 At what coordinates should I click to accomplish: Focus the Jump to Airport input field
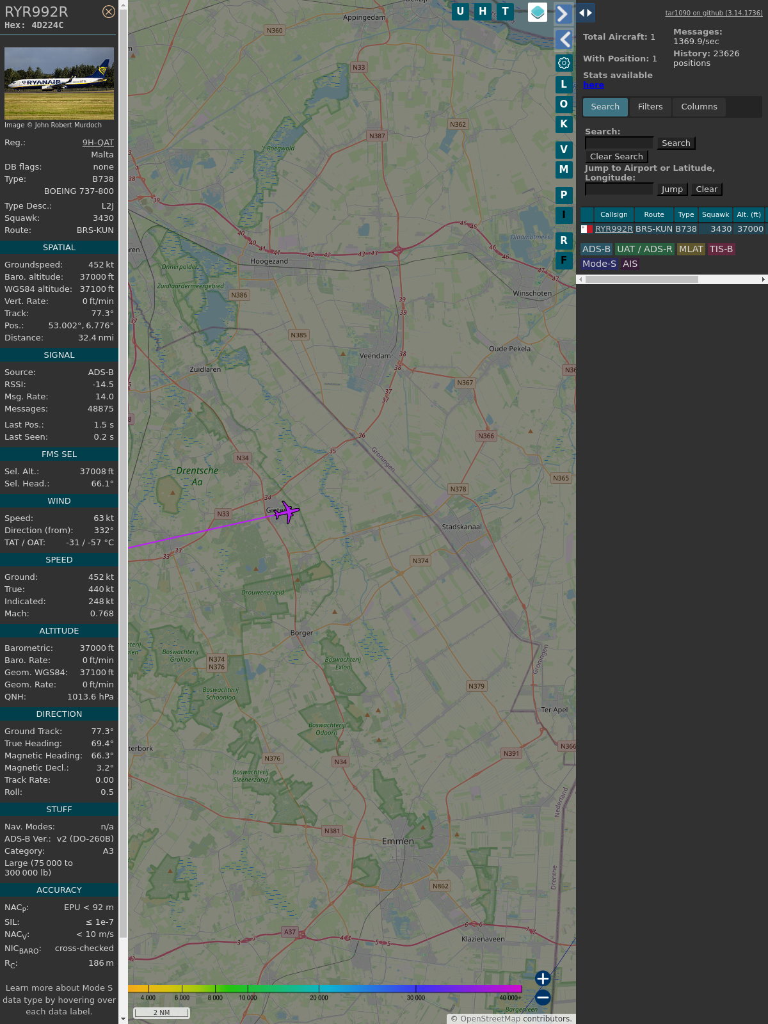619,189
